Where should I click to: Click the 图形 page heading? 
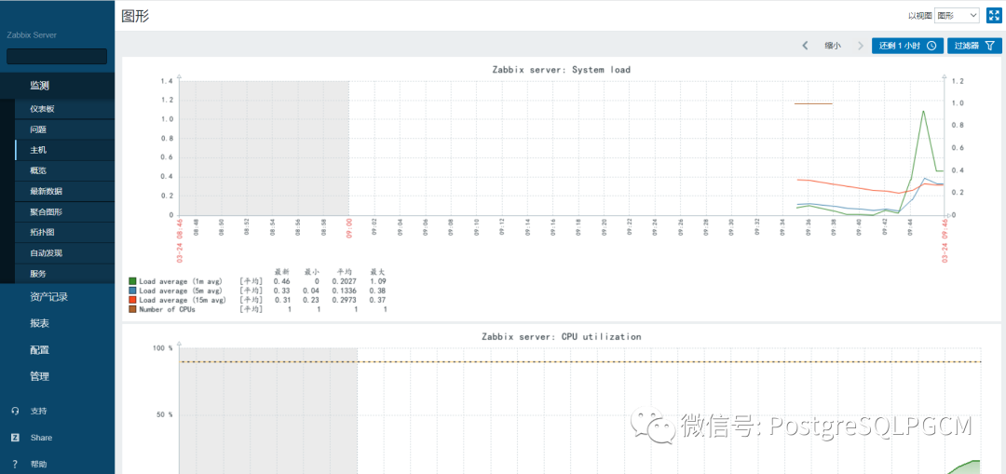coord(135,16)
